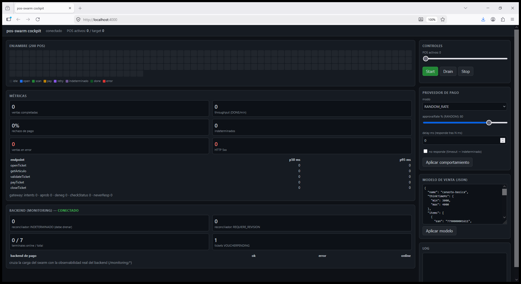521x284 pixels.
Task: Click the 'ventas completadas' metric card
Action: tap(109, 108)
